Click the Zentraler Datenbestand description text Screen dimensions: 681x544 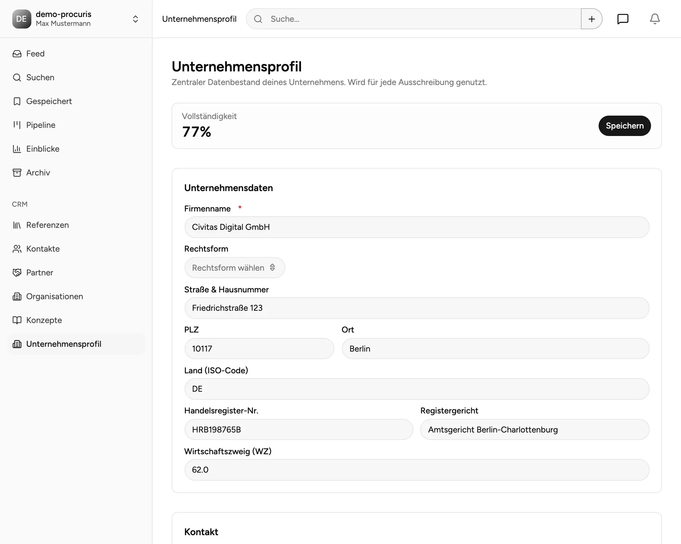[x=329, y=82]
